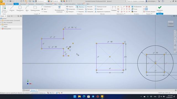177x99 pixels.
Task: Open Microsoft Edge from taskbar
Action: point(84,97)
